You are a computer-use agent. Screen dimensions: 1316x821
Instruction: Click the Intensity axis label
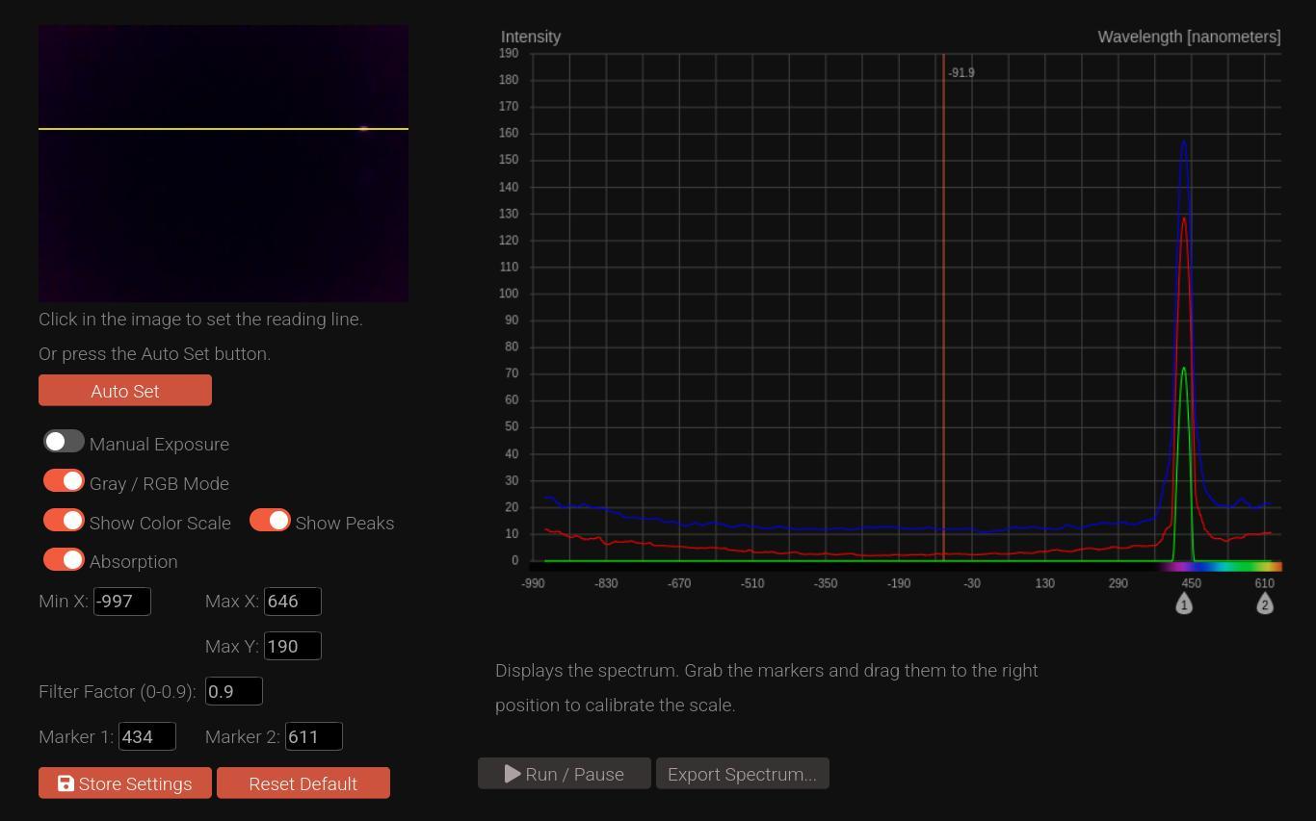click(x=531, y=37)
